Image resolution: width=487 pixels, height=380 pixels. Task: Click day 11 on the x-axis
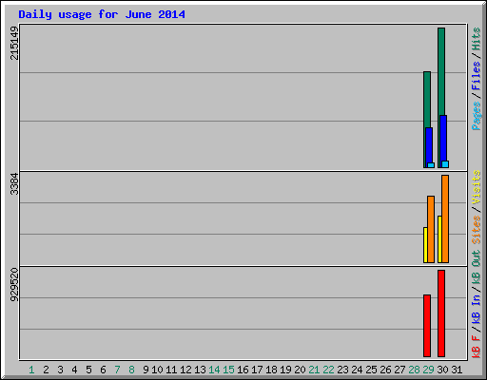pos(171,370)
